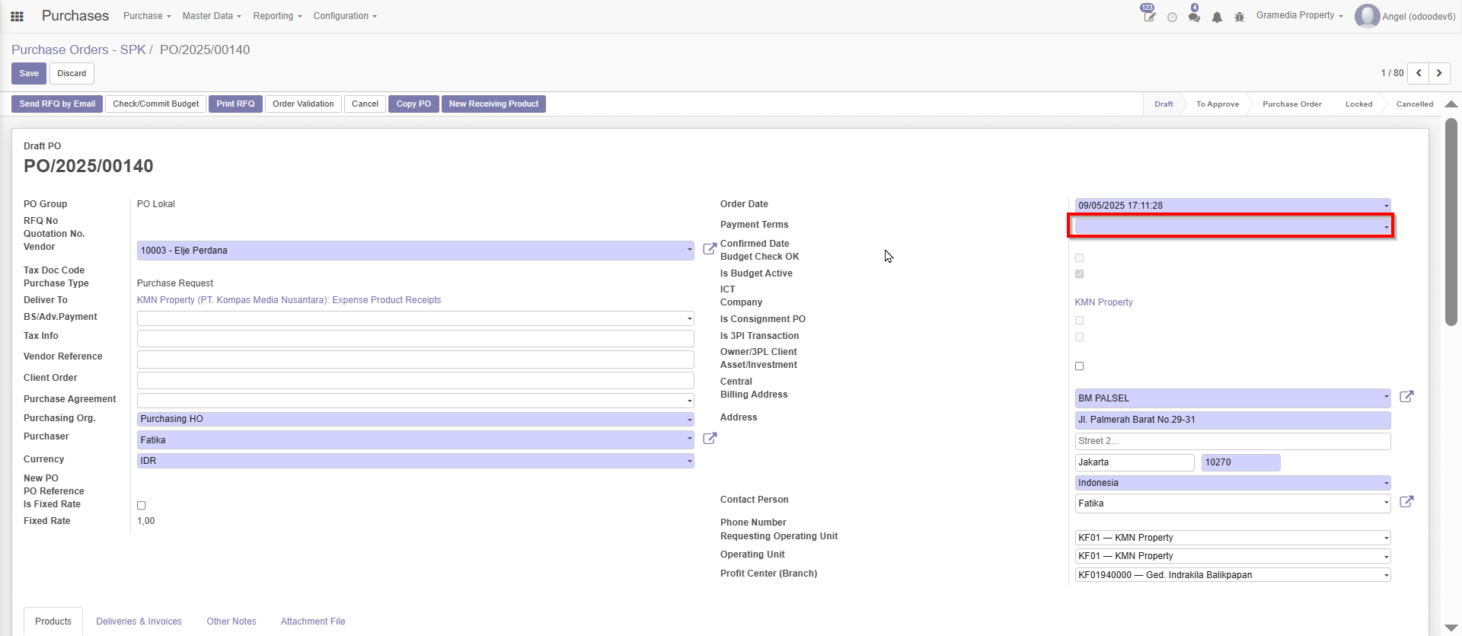Click the vertical page scrollbar
The width and height of the screenshot is (1462, 636).
[x=1451, y=221]
